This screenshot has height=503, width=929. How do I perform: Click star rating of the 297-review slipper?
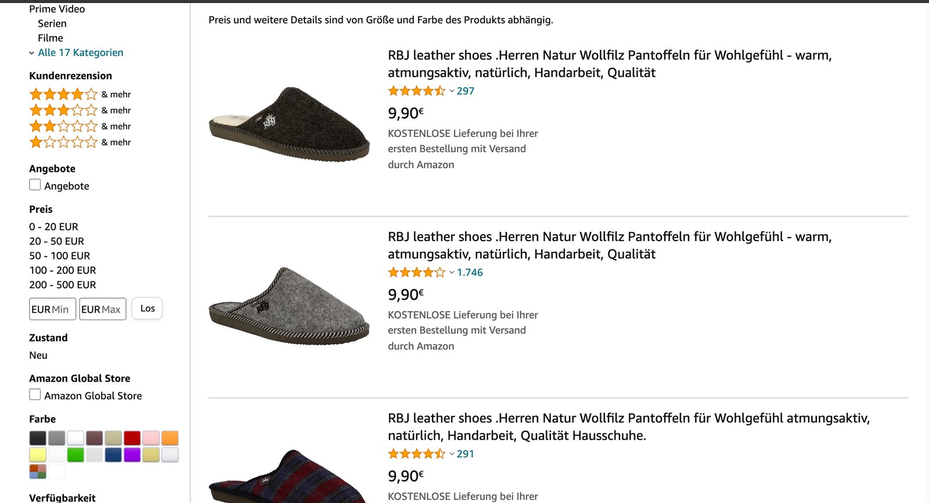(x=416, y=91)
